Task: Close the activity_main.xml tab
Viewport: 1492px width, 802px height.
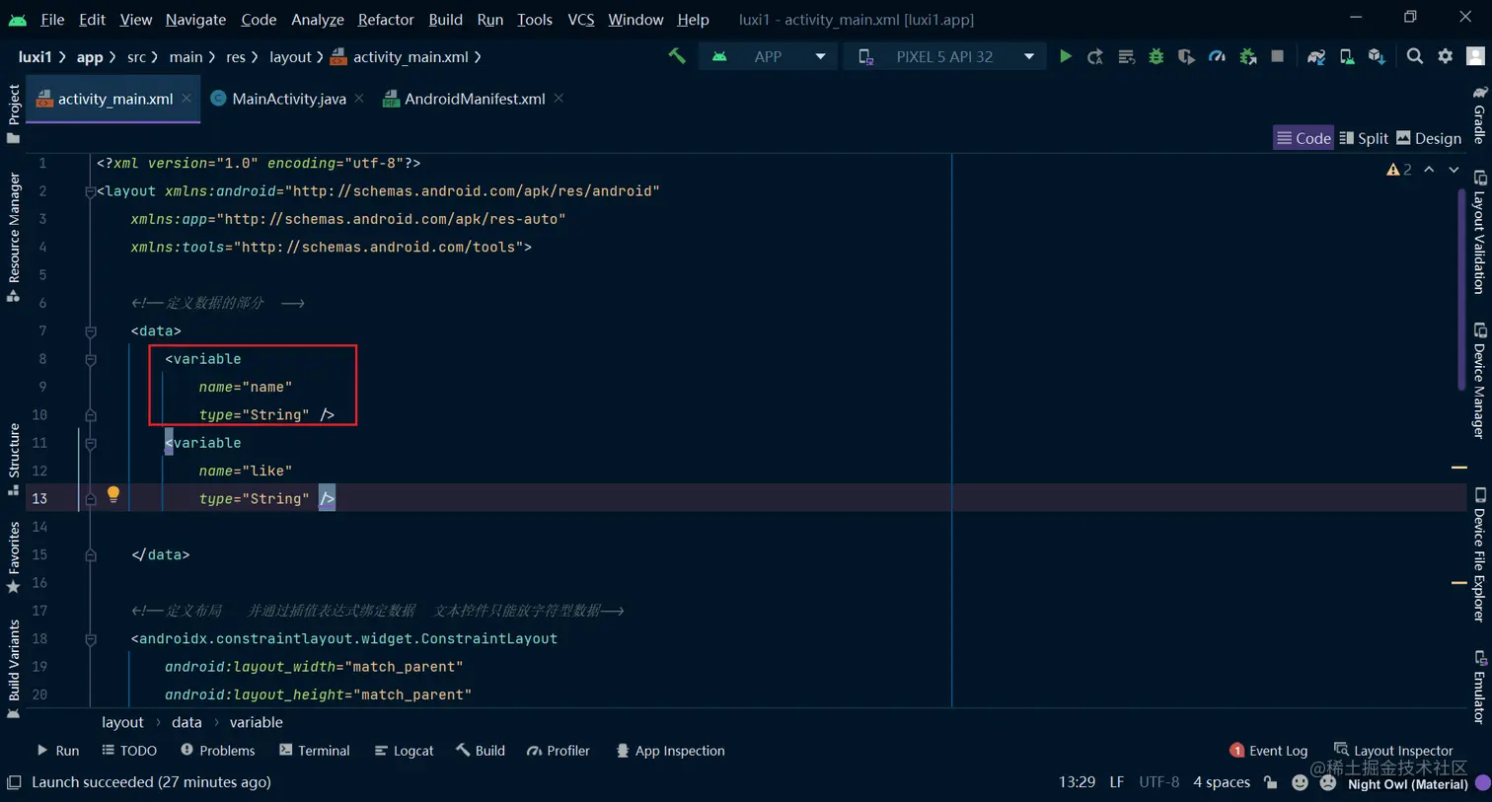Action: tap(186, 99)
